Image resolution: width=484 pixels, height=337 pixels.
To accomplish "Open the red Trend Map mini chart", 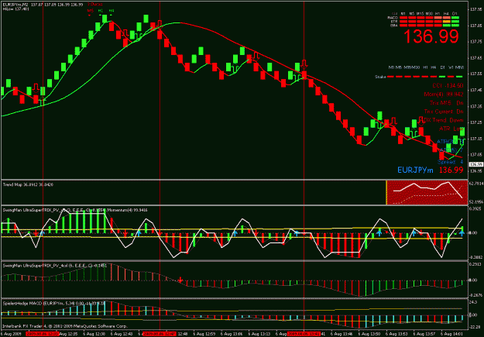I will point(427,193).
